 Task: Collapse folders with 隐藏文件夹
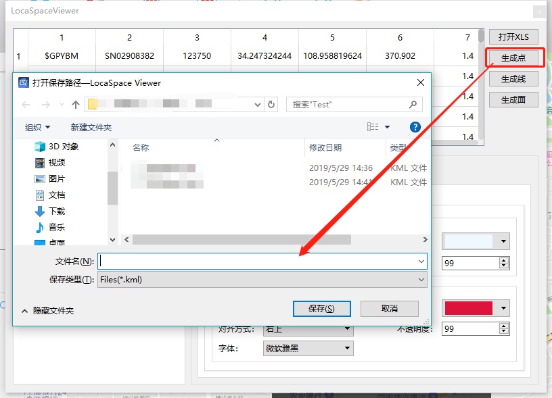tap(48, 310)
